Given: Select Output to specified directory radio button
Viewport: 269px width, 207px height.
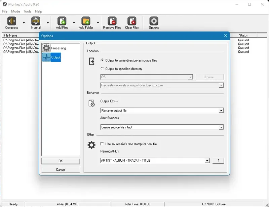Looking at the screenshot, I should coord(102,69).
